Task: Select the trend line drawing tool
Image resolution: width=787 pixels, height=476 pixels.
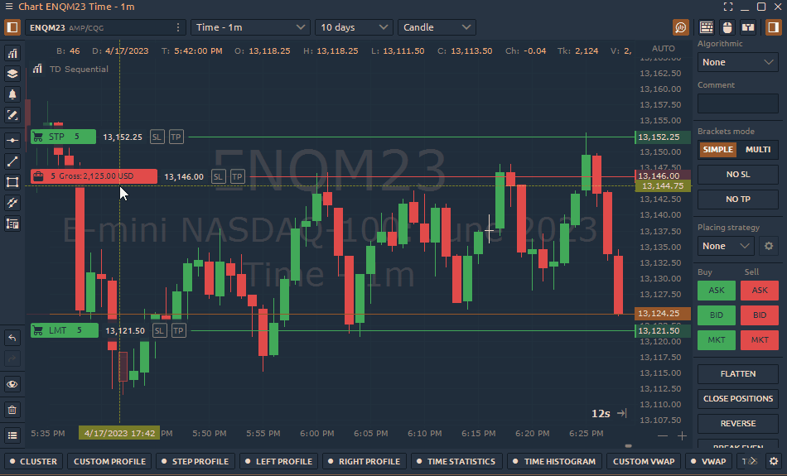Action: pos(12,161)
